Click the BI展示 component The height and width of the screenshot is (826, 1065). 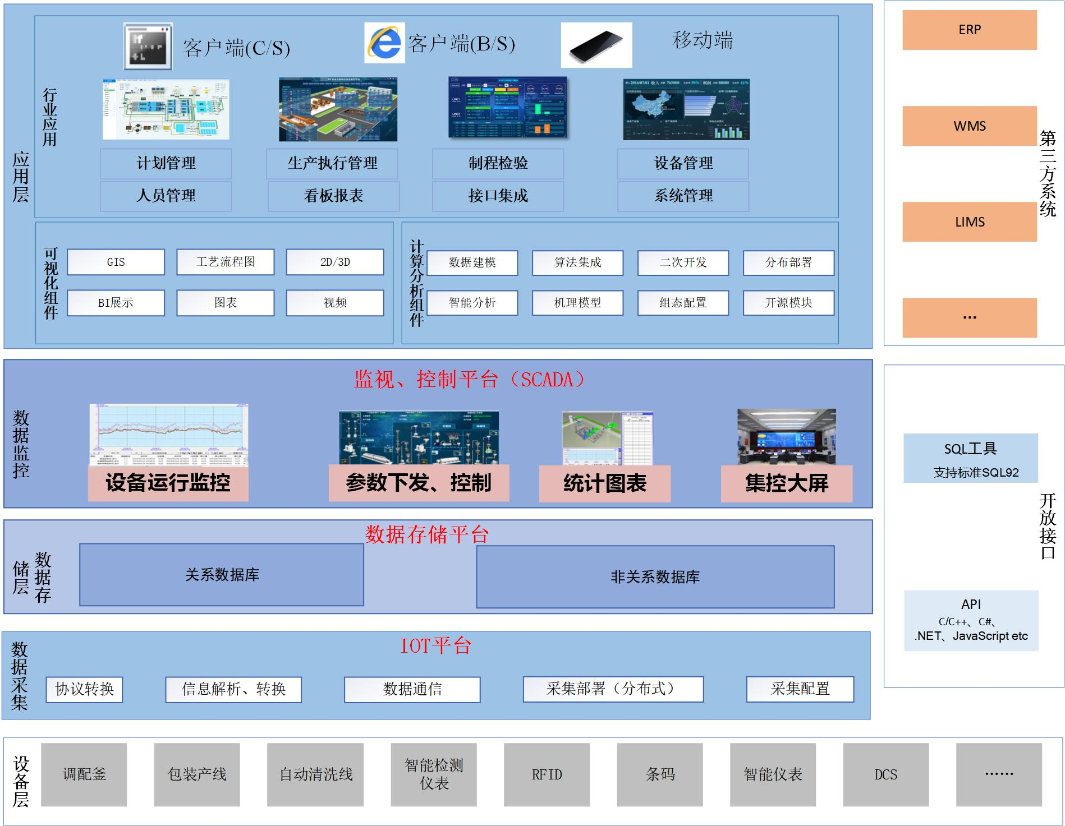(116, 303)
